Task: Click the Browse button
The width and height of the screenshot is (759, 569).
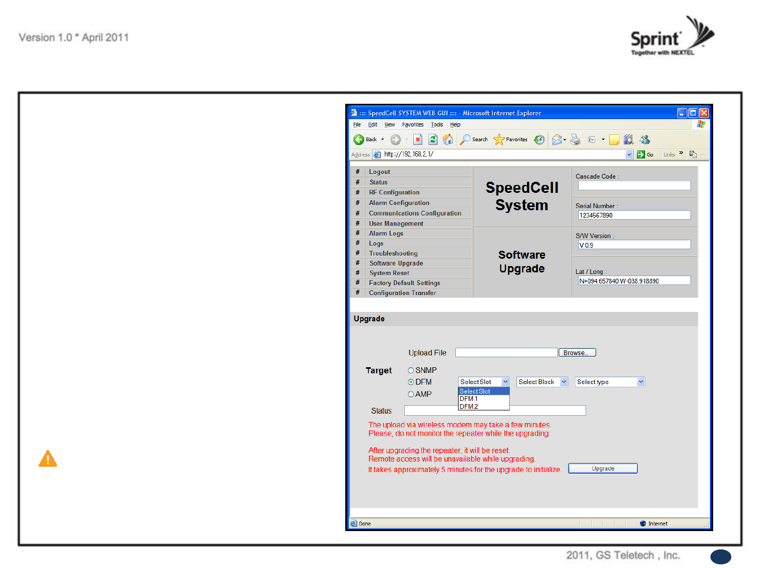Action: pos(577,353)
